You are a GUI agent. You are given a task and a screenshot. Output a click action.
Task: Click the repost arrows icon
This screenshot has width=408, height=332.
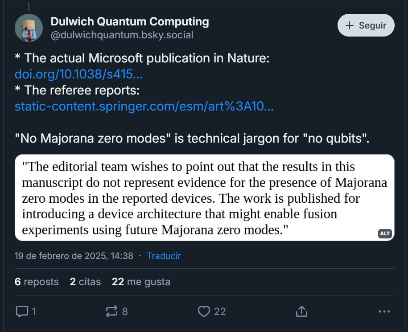tap(112, 311)
